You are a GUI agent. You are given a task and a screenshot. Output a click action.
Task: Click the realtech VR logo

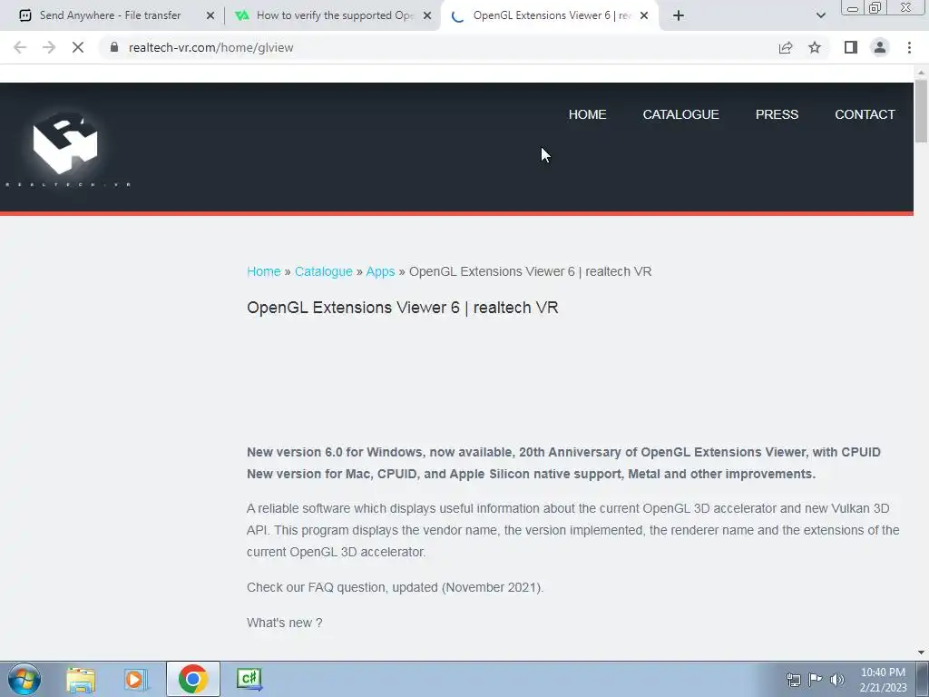click(66, 147)
